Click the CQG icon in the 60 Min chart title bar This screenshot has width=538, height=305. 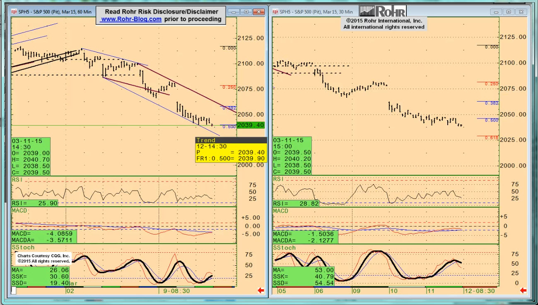point(14,12)
